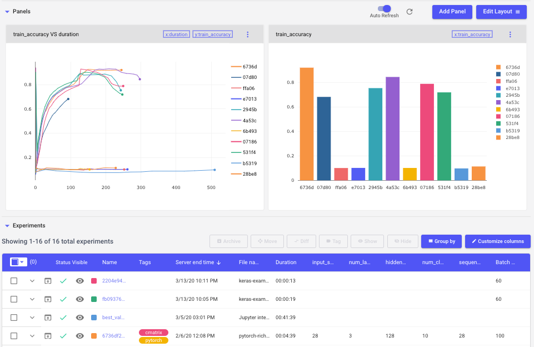Viewport: 534px width, 347px height.
Task: Click the cmatrix tag on the 6736df2 row
Action: 153,333
